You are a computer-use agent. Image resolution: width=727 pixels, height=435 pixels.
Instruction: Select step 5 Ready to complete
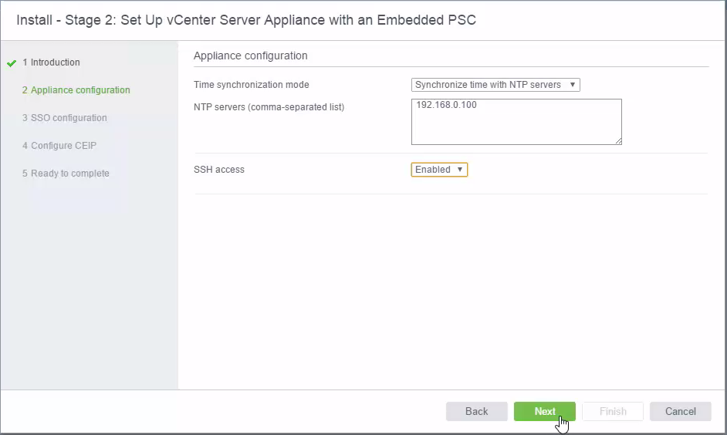point(66,174)
